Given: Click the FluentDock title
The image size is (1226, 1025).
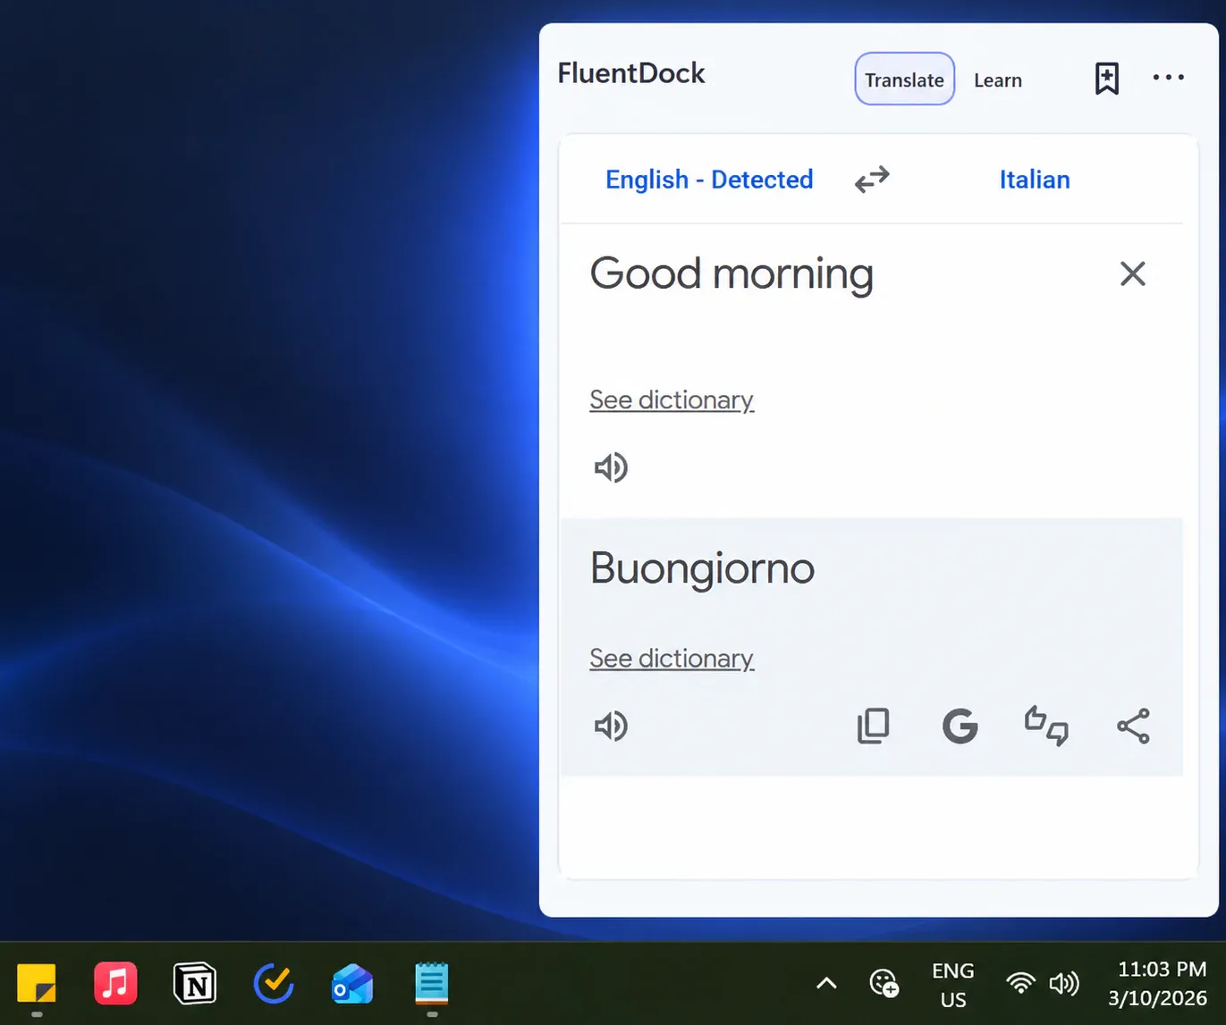Looking at the screenshot, I should click(631, 73).
